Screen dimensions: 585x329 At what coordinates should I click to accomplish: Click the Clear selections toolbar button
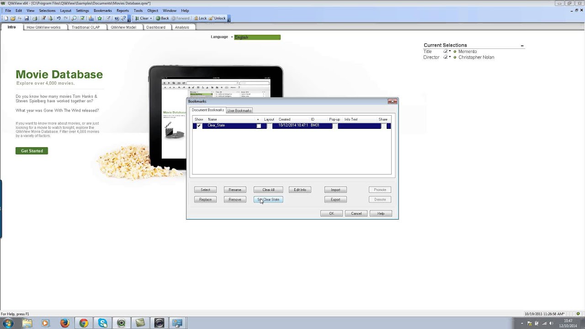142,18
